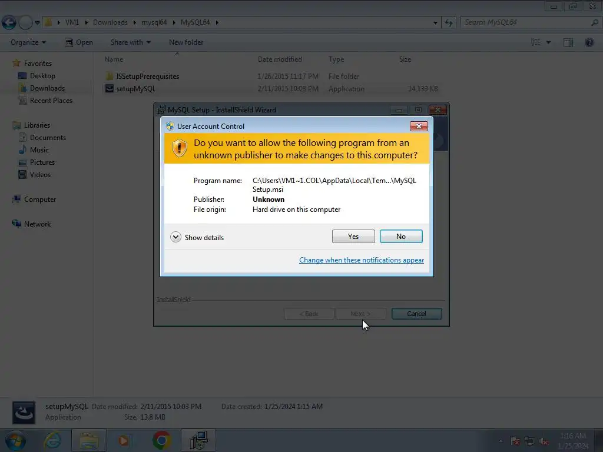The image size is (603, 452).
Task: Open the Windows Start button
Action: click(x=15, y=440)
